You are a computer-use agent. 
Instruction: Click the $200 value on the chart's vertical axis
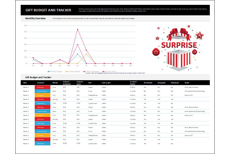click(26, 51)
